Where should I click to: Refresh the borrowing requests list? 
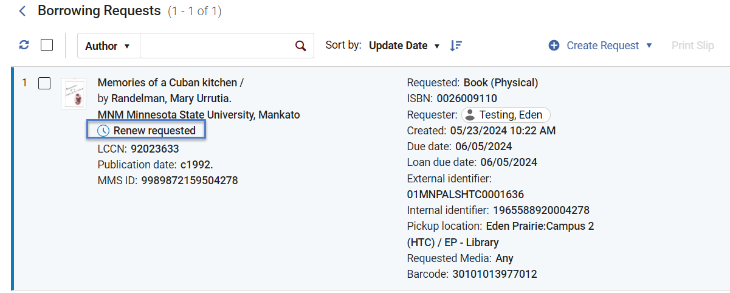point(24,45)
